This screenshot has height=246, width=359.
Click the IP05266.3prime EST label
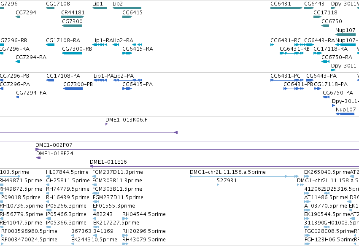point(66,206)
